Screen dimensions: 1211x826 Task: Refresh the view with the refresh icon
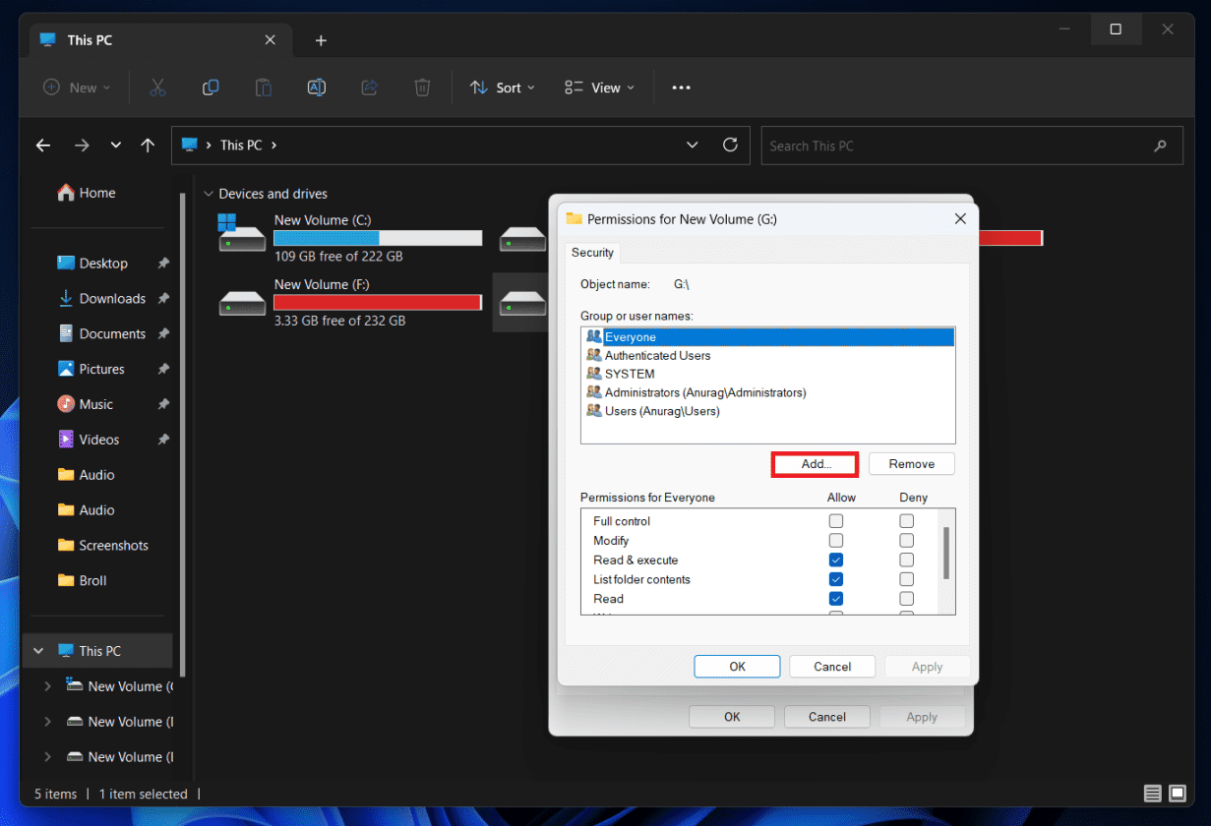pyautogui.click(x=730, y=145)
